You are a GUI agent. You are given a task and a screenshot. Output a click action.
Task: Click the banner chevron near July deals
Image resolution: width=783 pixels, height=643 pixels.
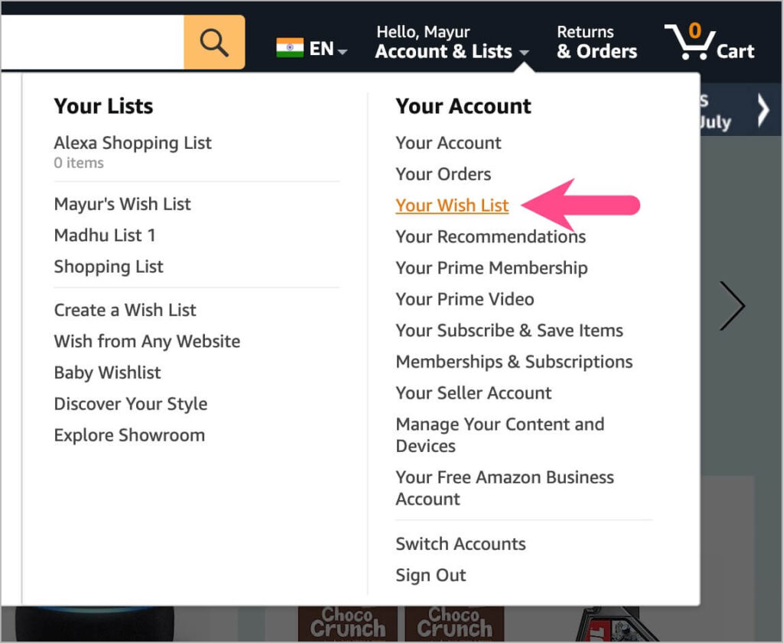click(x=762, y=109)
